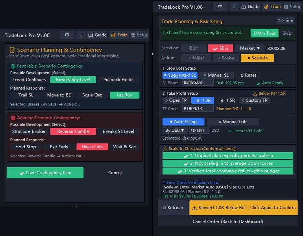Open Guide in the left Scenario Planning window
Viewport: 303px width, 236px height.
[x=97, y=35]
